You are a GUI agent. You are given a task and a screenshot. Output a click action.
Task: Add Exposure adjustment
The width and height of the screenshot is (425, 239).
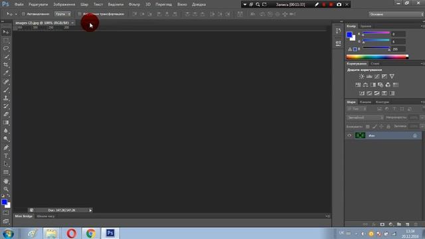pyautogui.click(x=384, y=76)
